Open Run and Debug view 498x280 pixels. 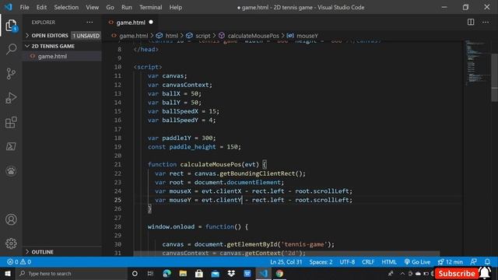click(x=11, y=98)
